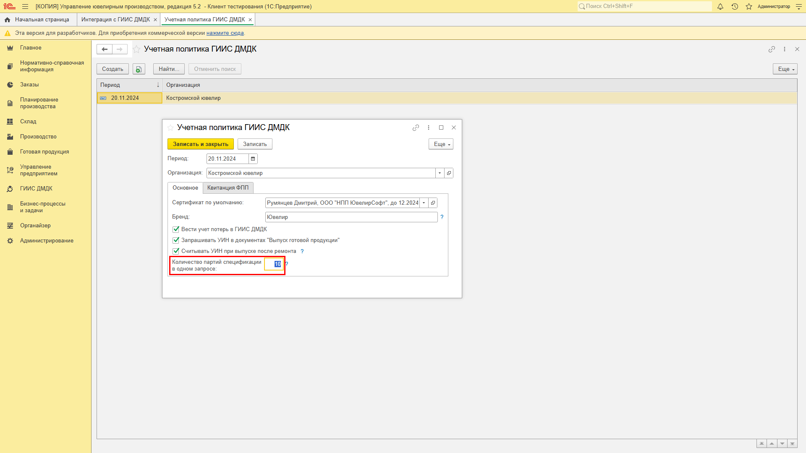
Task: Go back with the left arrow button
Action: 105,49
